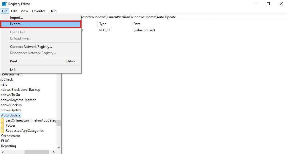The image size is (287, 154).
Task: Minimize the Registry Editor window
Action: pyautogui.click(x=255, y=4)
